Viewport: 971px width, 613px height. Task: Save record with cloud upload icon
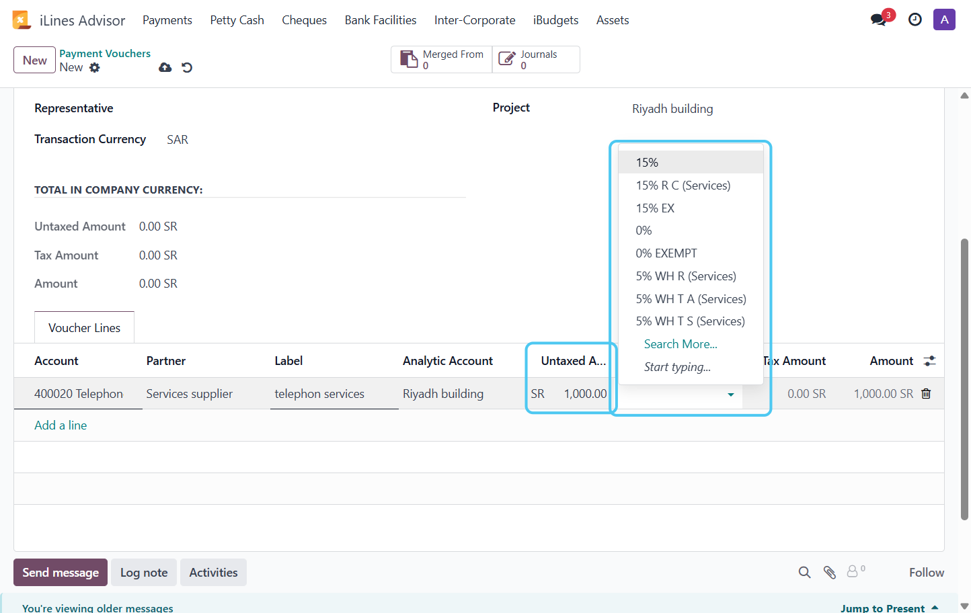(x=165, y=67)
